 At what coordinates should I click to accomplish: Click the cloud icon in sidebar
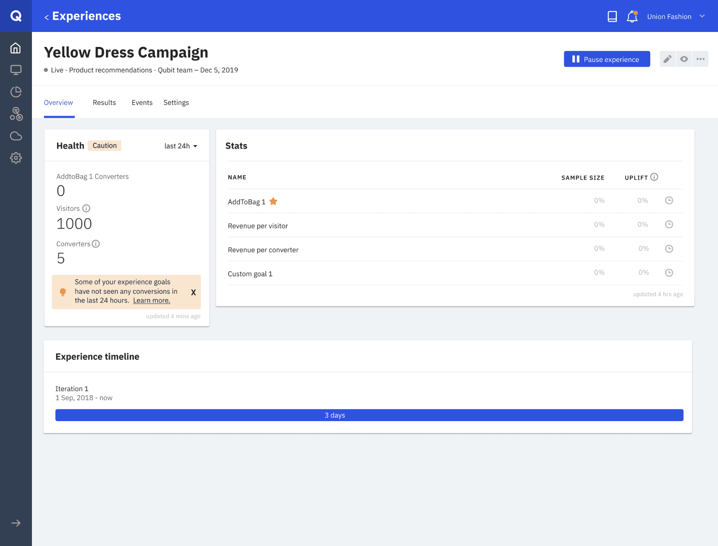click(15, 136)
